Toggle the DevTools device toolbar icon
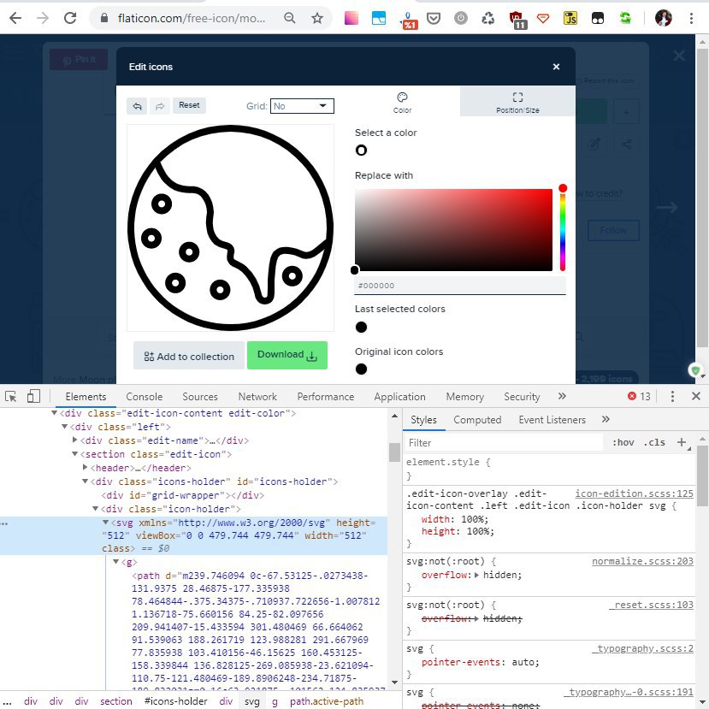This screenshot has width=709, height=709. pyautogui.click(x=33, y=397)
